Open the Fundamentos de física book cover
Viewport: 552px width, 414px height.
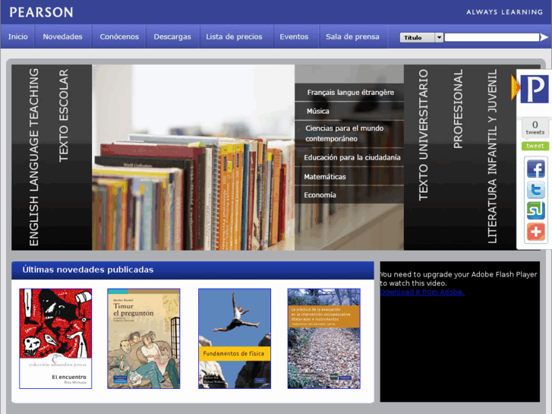click(x=235, y=339)
